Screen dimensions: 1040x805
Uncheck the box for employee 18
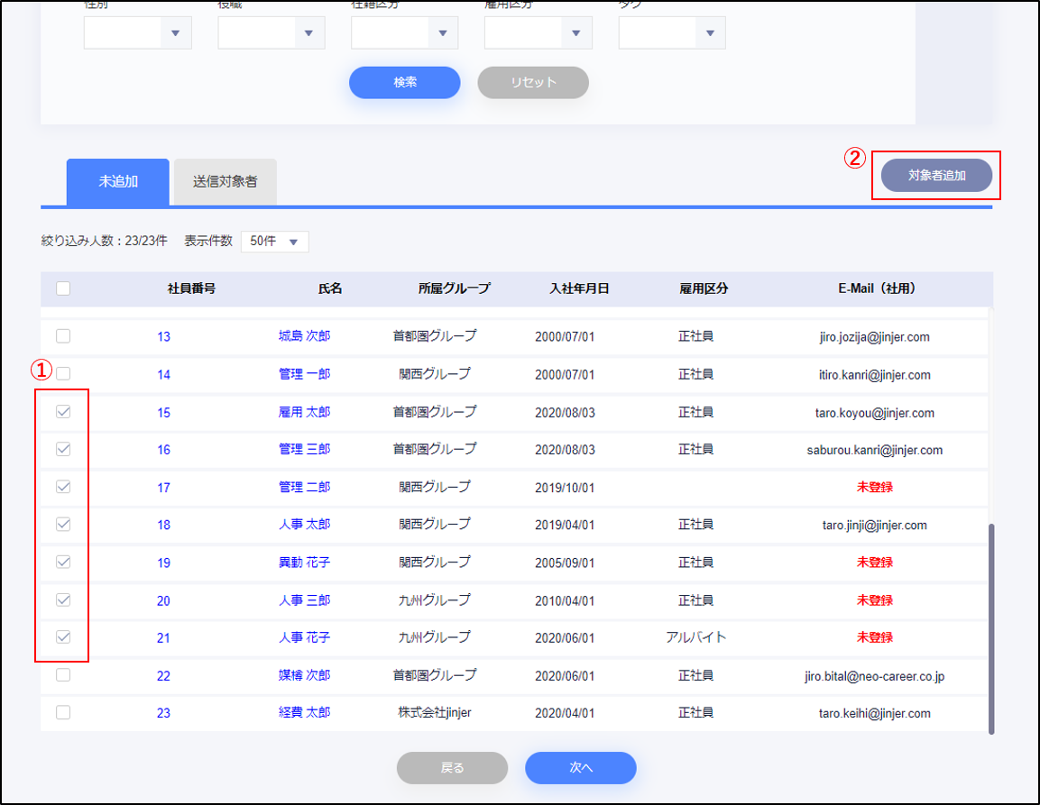point(63,525)
